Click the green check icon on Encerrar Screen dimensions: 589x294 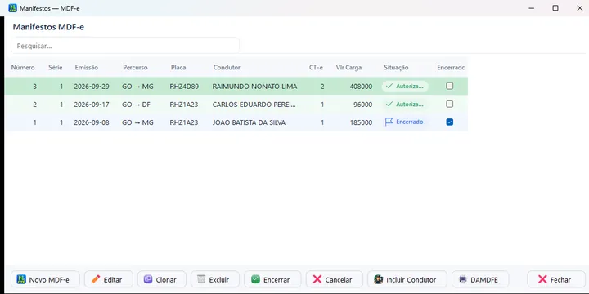(x=256, y=279)
